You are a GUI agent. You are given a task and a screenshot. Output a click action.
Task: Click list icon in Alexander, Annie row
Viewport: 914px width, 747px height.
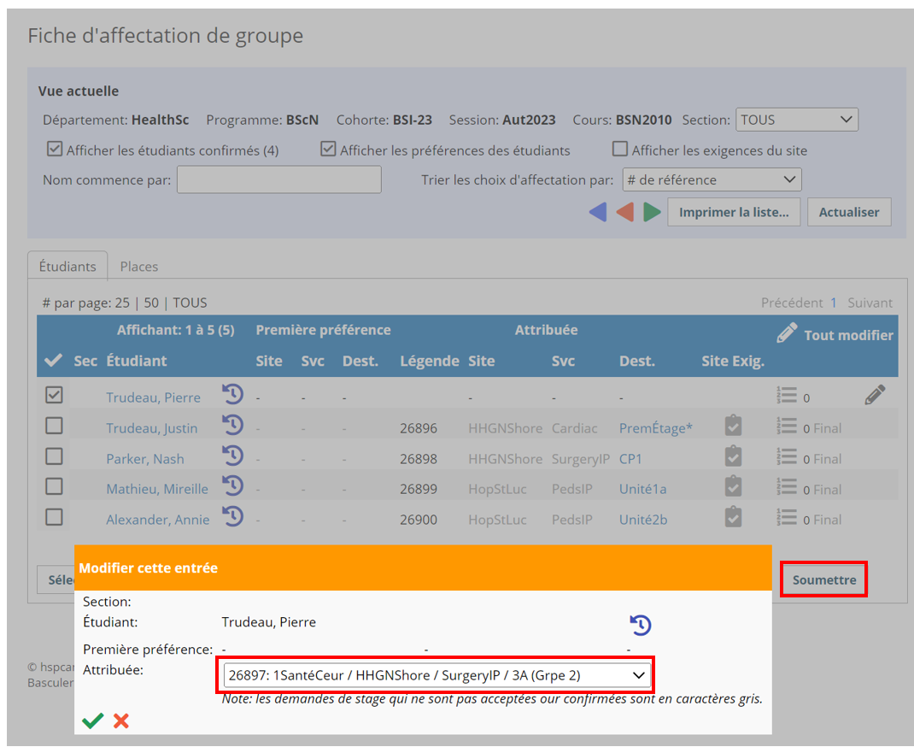[x=787, y=516]
